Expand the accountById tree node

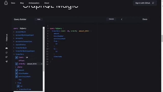point(14,32)
